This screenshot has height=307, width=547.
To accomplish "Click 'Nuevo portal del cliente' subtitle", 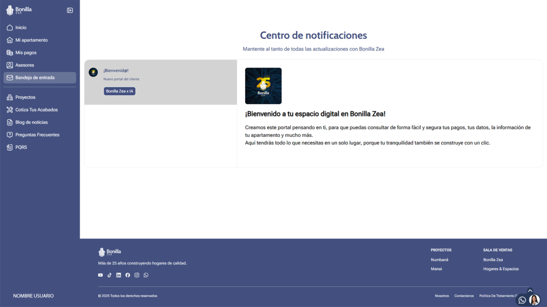I will point(121,79).
